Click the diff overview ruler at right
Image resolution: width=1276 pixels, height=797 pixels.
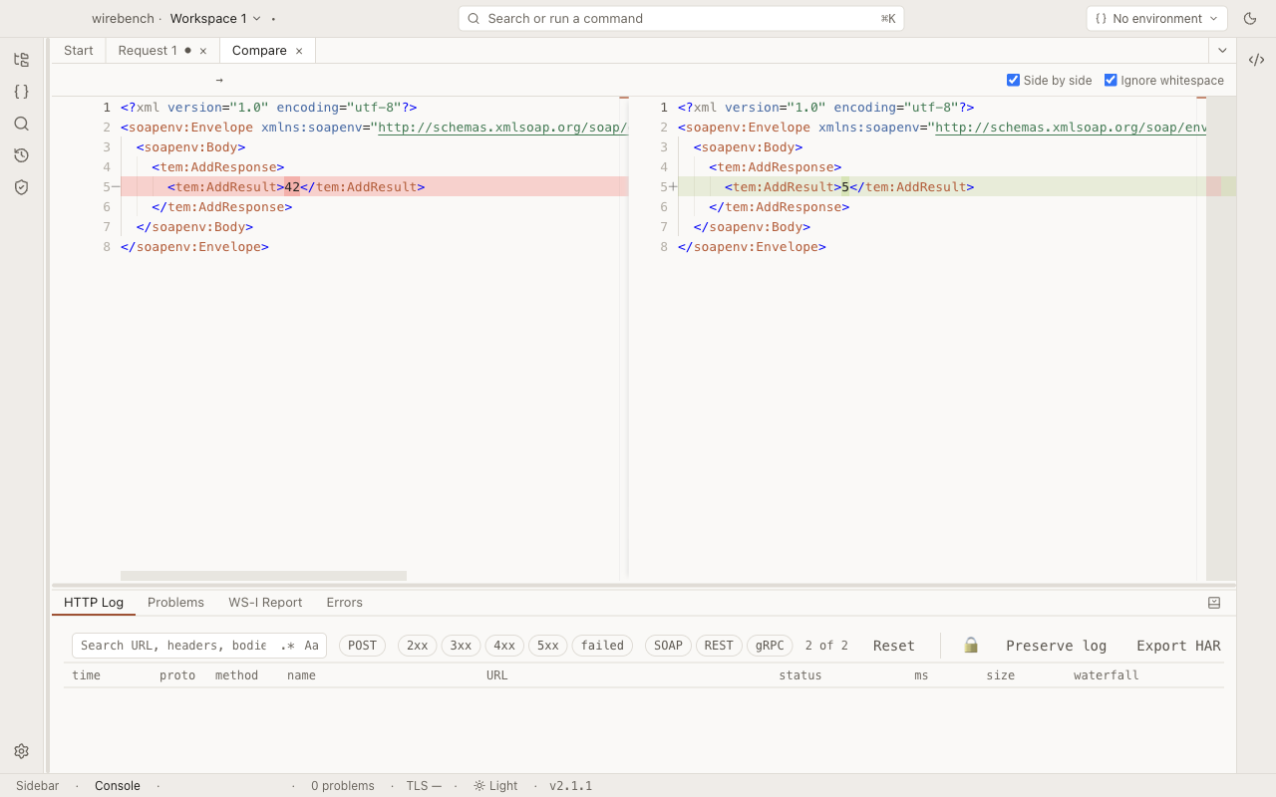click(1221, 339)
